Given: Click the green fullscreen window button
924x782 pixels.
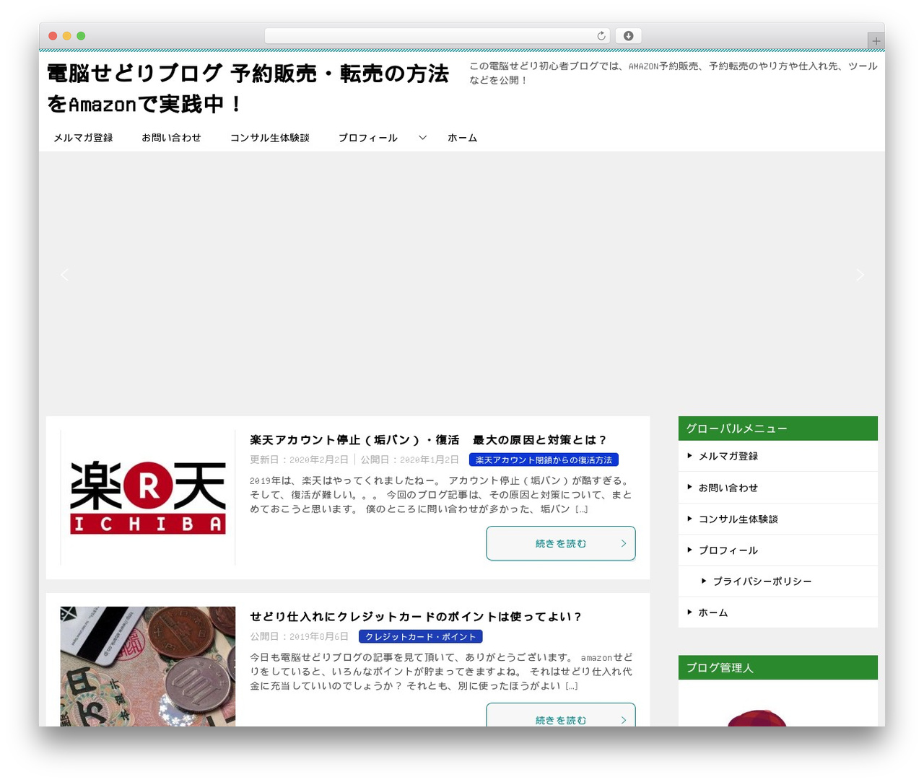Looking at the screenshot, I should (x=81, y=36).
